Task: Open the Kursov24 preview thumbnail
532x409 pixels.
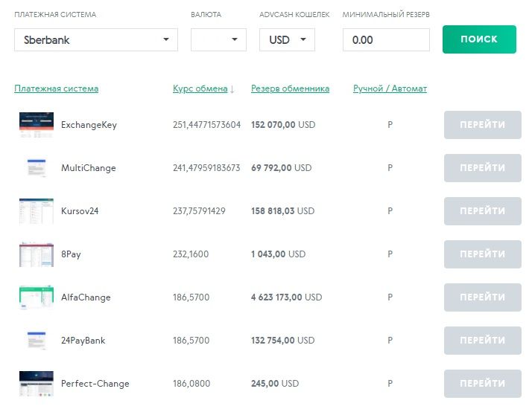Action: [x=36, y=211]
